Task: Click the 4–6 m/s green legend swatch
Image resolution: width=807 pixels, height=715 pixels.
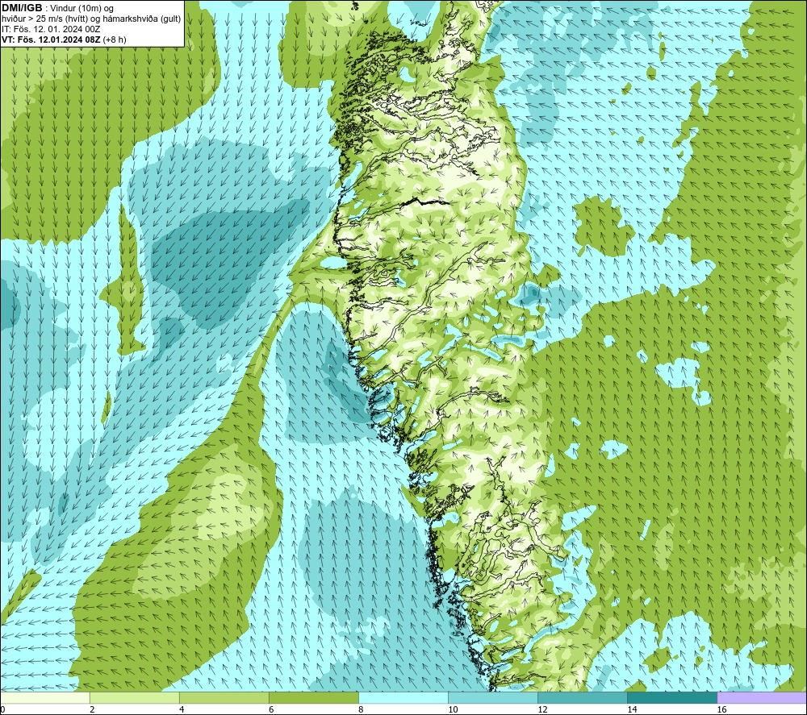Action: pyautogui.click(x=224, y=698)
